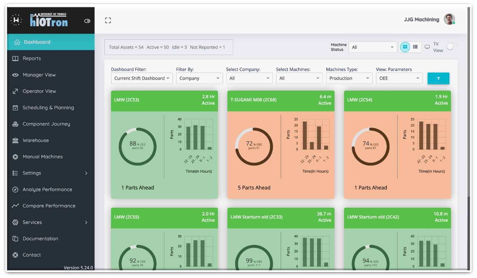Viewport: 477px width, 278px height.
Task: Open the LMW (2C55) card header
Action: coord(164,218)
